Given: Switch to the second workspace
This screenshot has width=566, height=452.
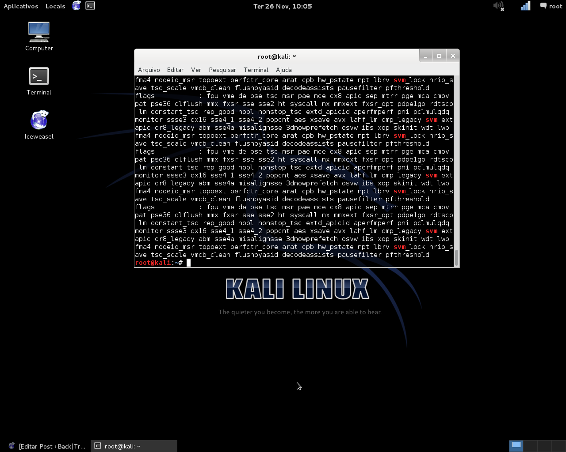Looking at the screenshot, I should pyautogui.click(x=530, y=446).
